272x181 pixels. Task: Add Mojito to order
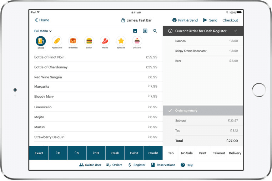tap(96, 117)
